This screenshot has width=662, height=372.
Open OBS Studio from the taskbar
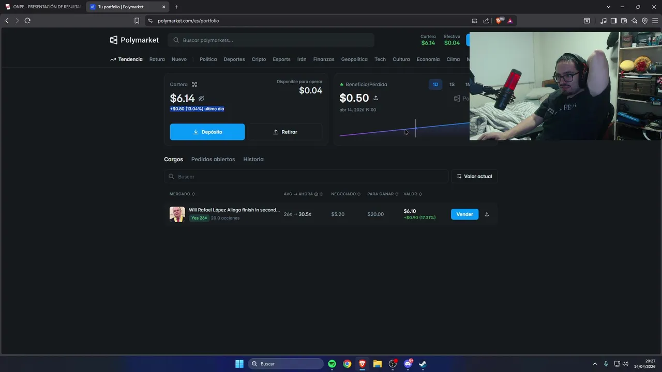393,364
